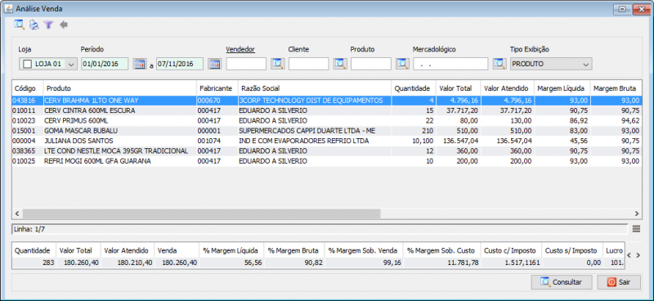
Task: Click the % Margem Líquida totals header
Action: pos(231,251)
